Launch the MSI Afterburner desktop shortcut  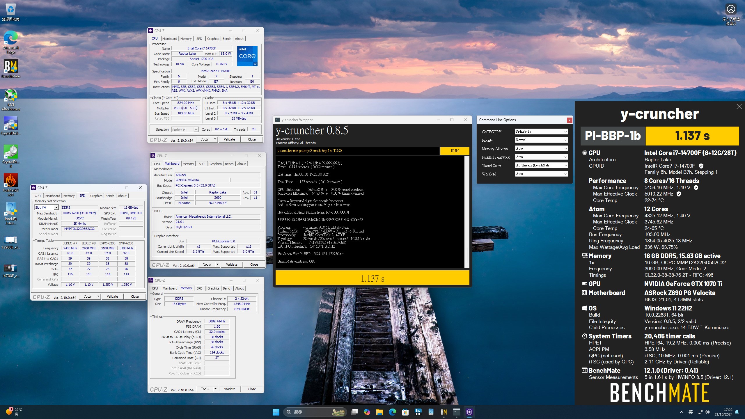11,100
